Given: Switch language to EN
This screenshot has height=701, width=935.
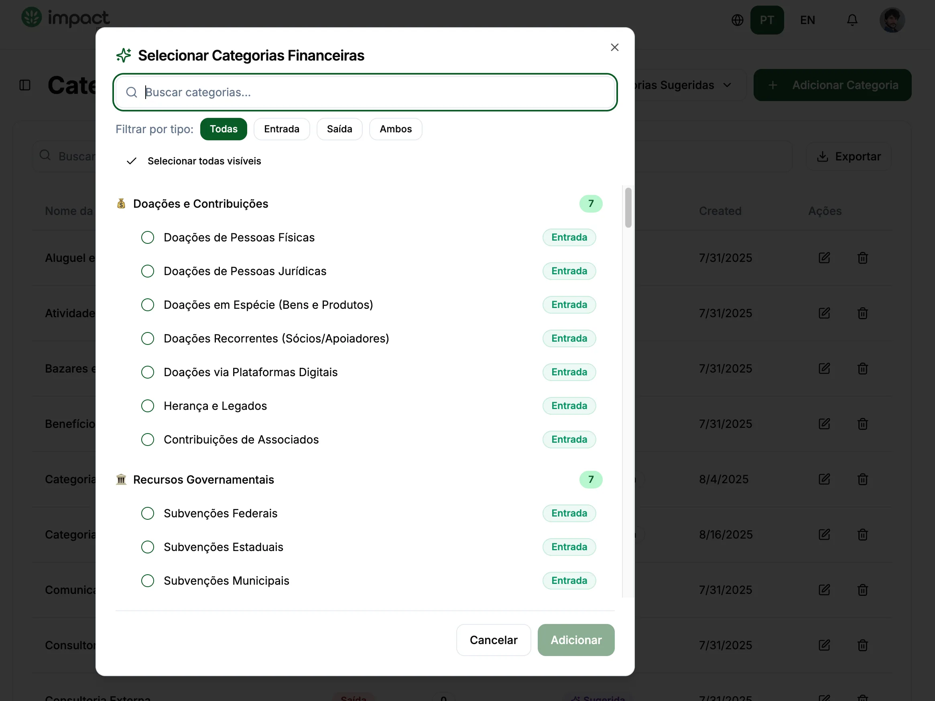Looking at the screenshot, I should tap(807, 20).
